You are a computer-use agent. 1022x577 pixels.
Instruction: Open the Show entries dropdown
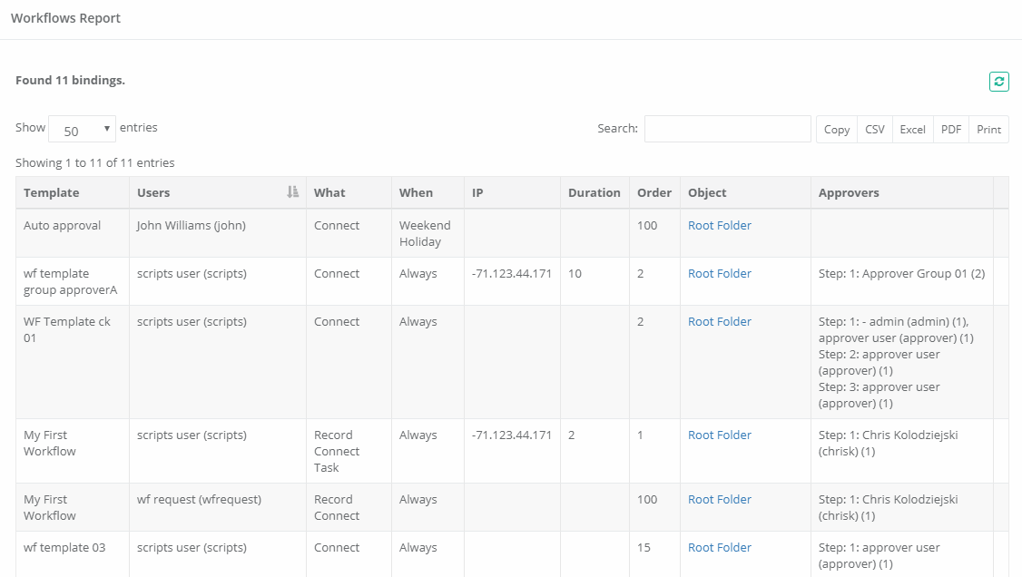(x=82, y=129)
